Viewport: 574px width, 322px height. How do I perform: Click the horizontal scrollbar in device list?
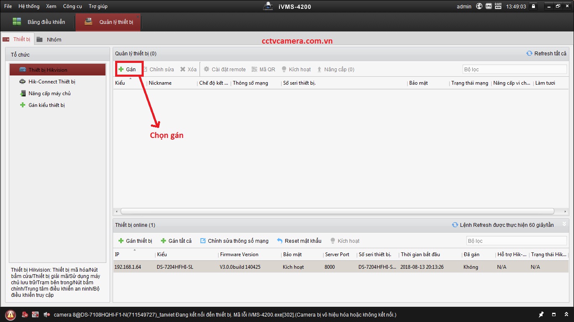click(337, 211)
